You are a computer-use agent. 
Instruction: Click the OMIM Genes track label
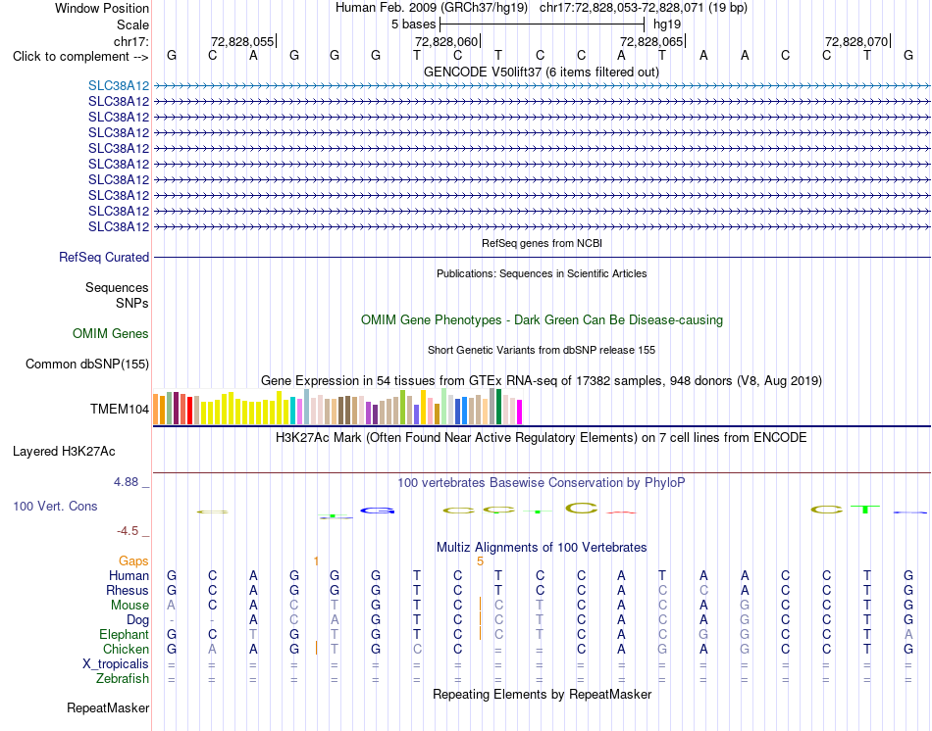click(x=110, y=334)
